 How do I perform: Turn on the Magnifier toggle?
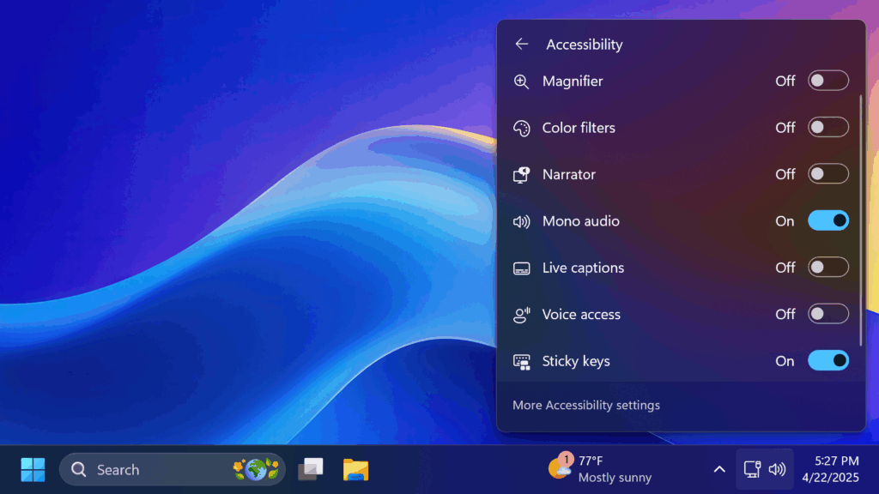[828, 81]
